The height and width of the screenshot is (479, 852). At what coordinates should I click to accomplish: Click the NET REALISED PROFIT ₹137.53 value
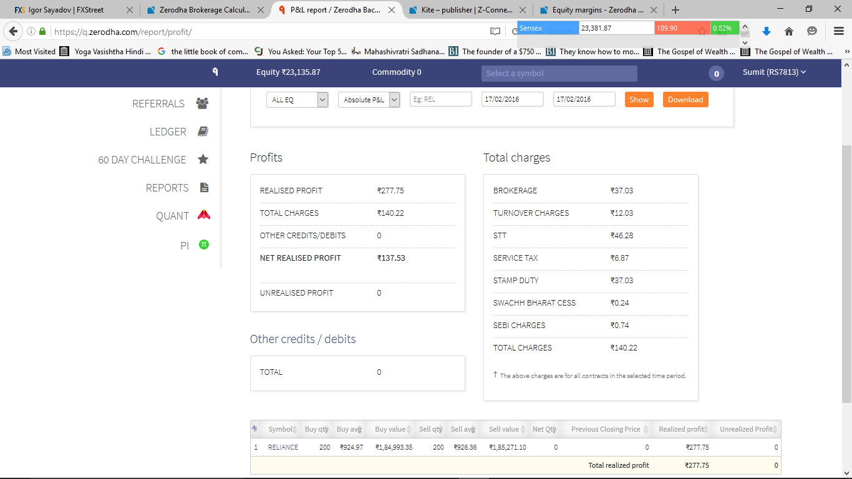[391, 258]
